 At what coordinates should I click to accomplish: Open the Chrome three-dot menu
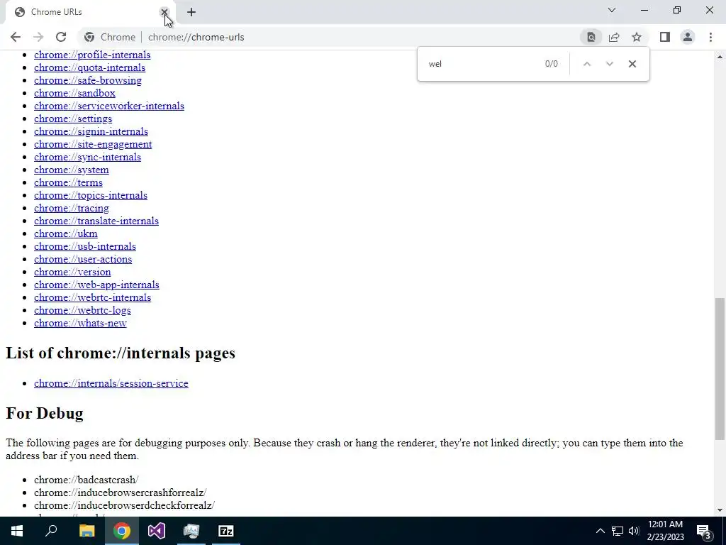click(x=710, y=37)
